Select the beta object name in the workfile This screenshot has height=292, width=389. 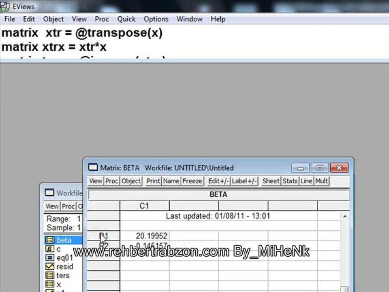64,240
